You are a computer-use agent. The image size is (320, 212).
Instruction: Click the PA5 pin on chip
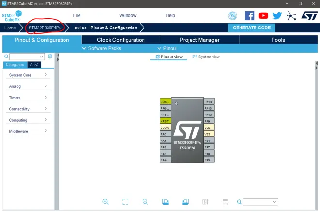click(x=209, y=160)
